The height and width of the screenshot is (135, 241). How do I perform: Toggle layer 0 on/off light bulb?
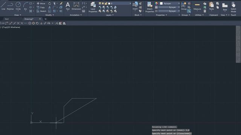100,3
